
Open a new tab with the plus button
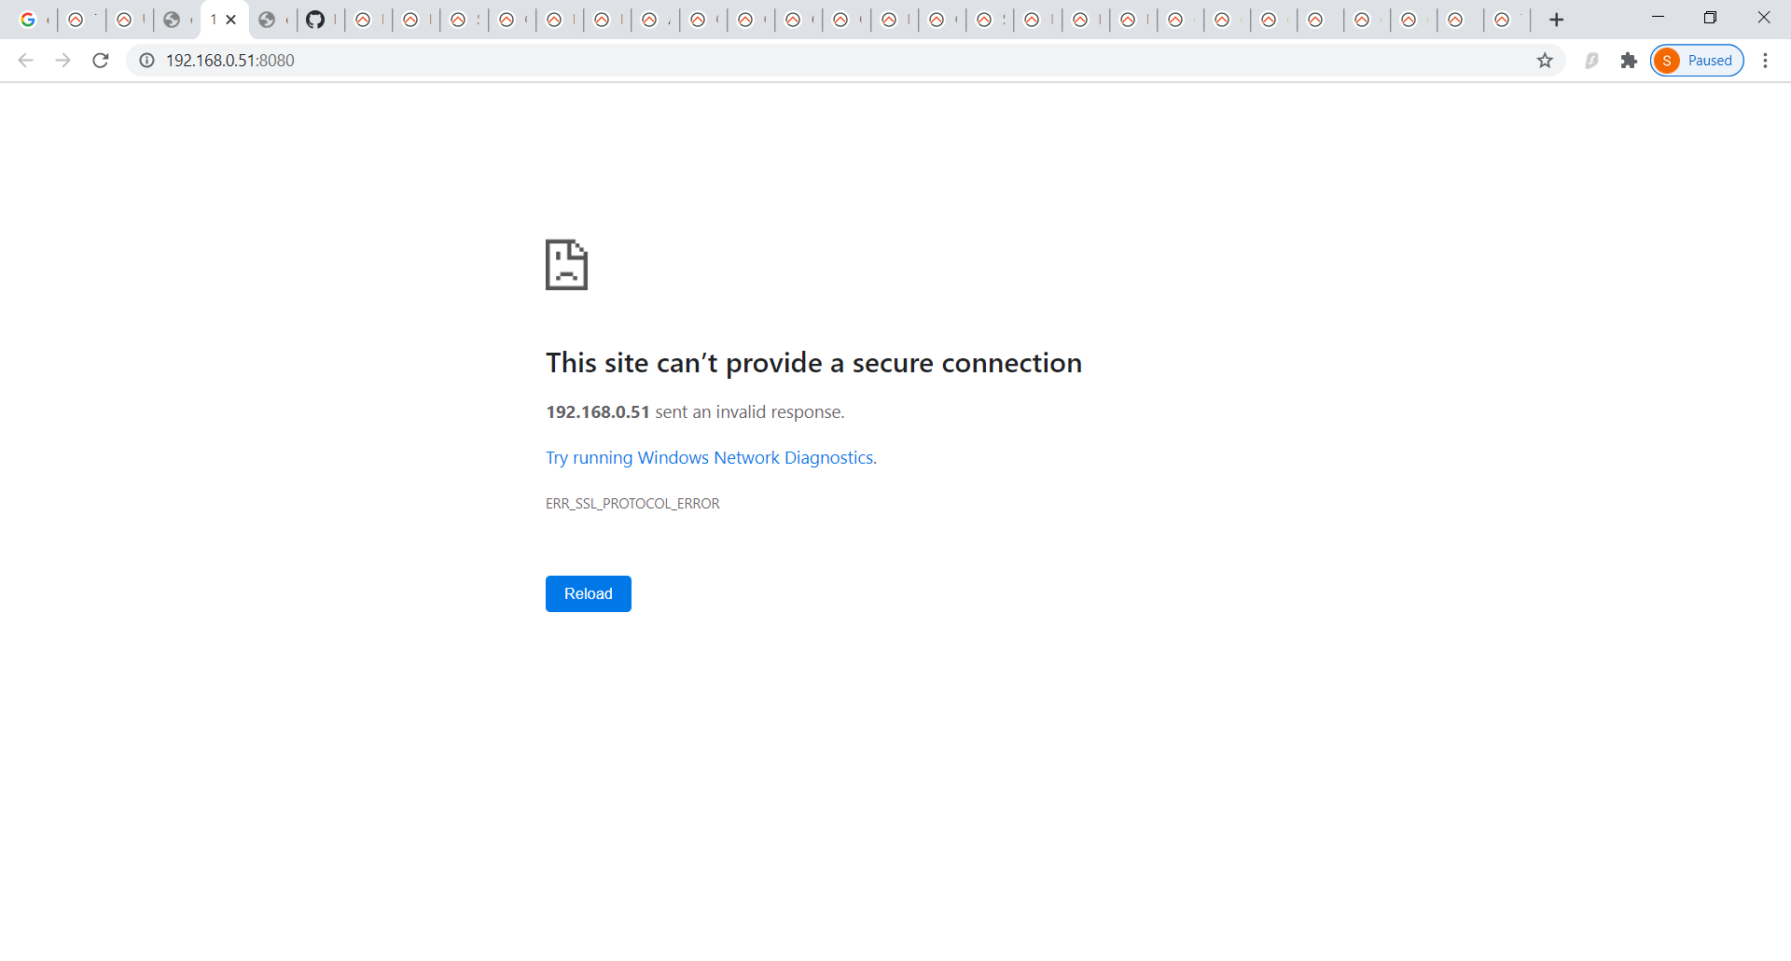click(1556, 20)
